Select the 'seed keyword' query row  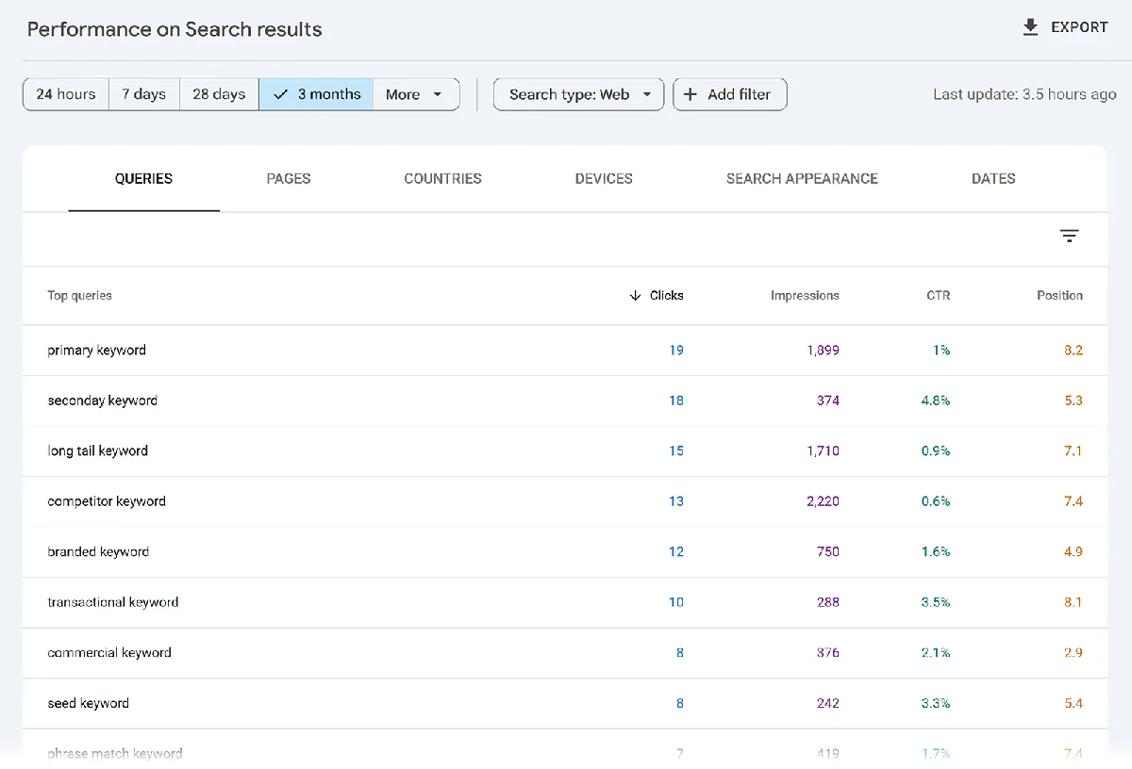(565, 703)
